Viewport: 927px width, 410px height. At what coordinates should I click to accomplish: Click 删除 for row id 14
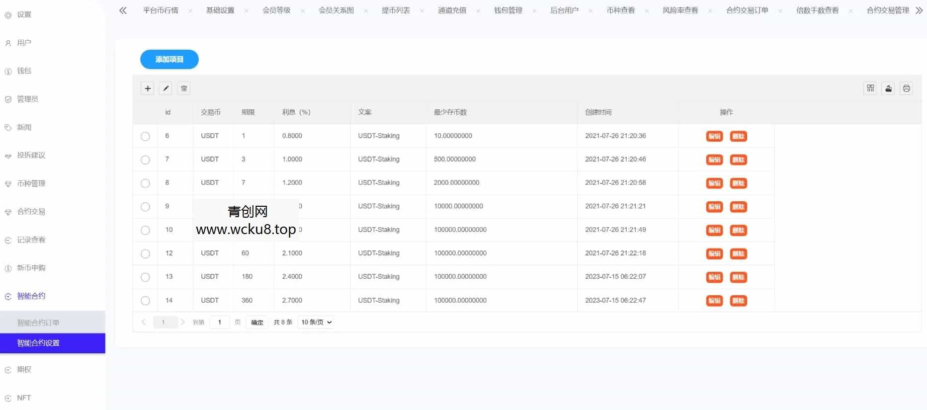[x=738, y=301]
